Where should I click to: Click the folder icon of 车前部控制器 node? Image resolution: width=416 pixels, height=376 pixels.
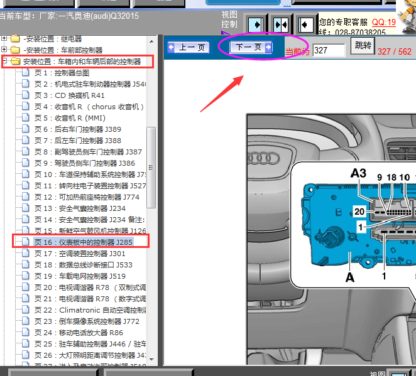pos(15,50)
